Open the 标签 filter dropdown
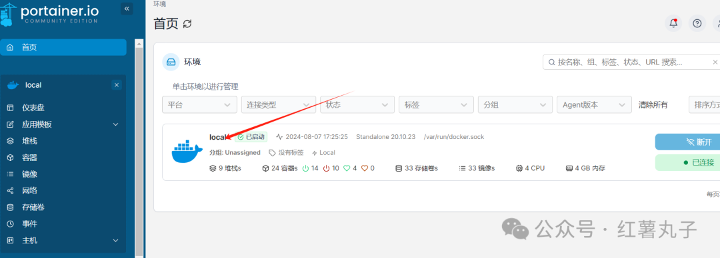 tap(436, 105)
